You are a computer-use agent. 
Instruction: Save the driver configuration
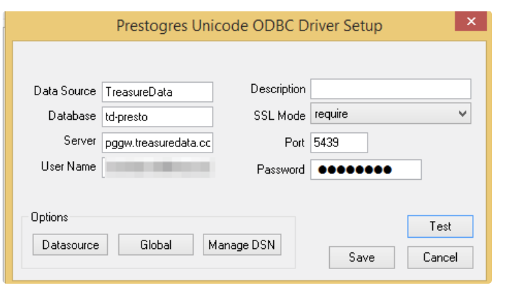click(x=362, y=258)
